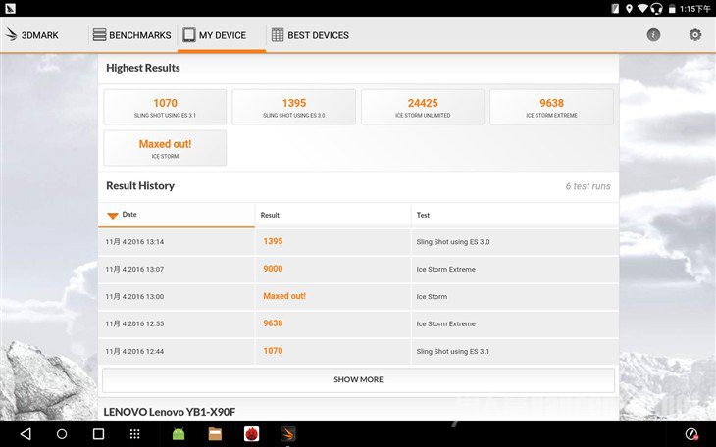Screen dimensions: 716x447
Task: Click the Highest Results heading
Action: (143, 68)
